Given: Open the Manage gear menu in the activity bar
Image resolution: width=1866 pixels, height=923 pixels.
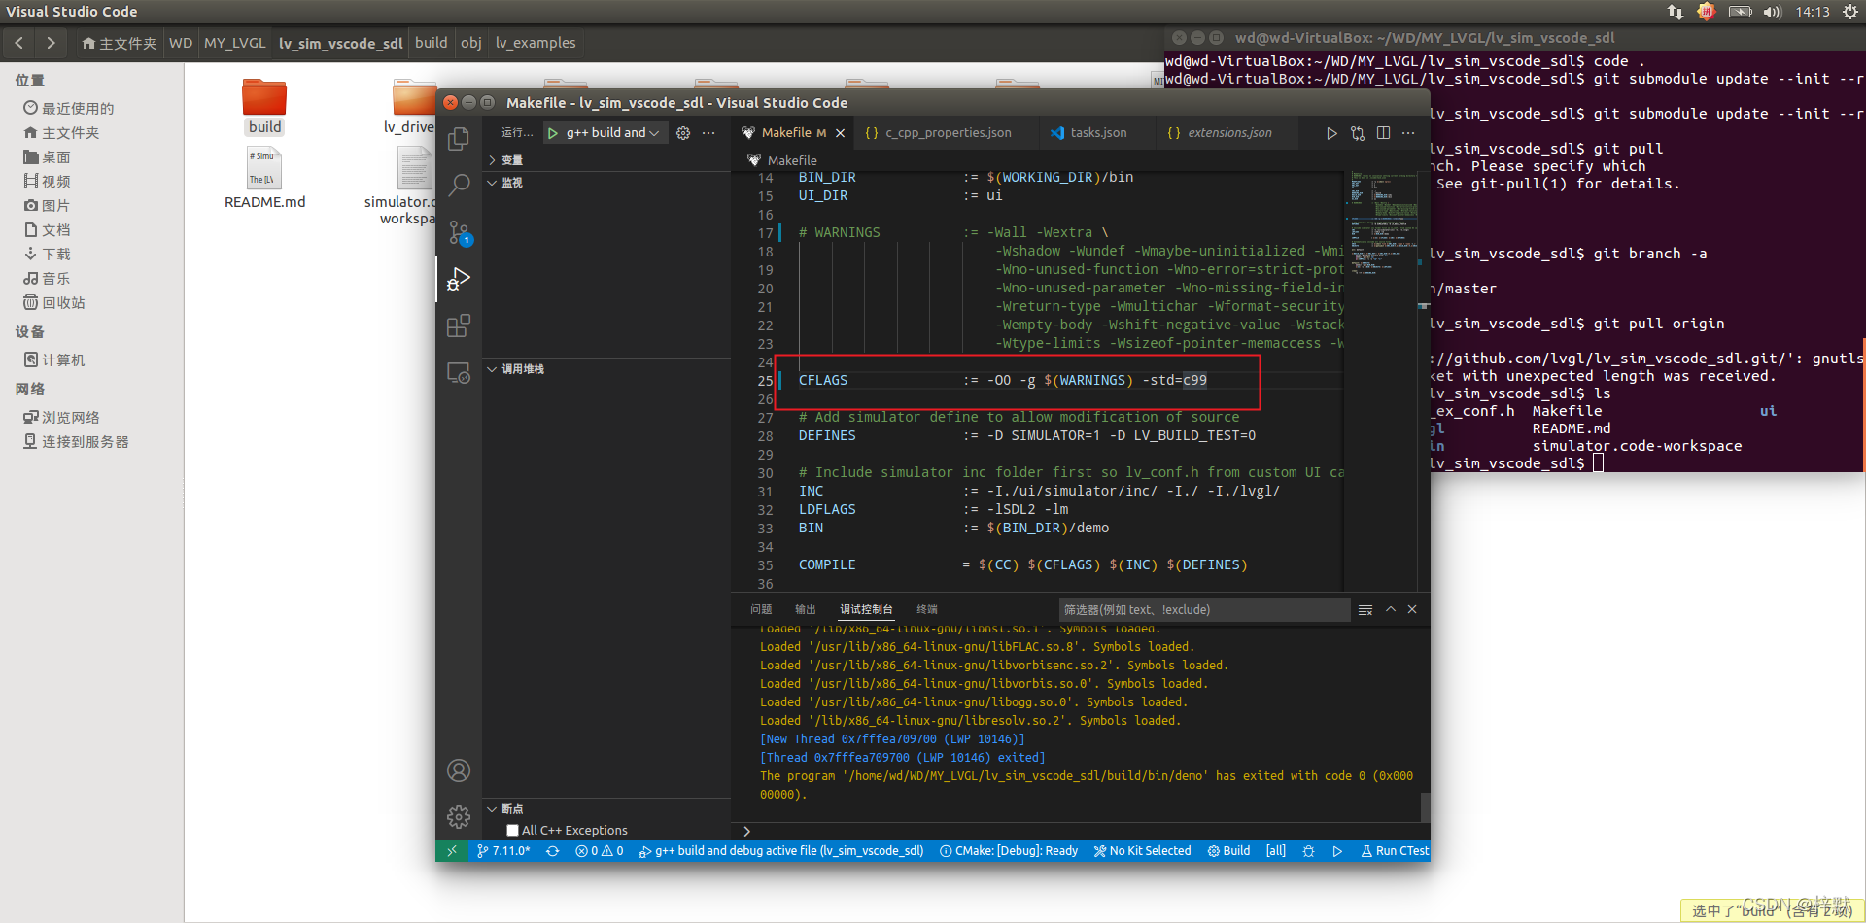Looking at the screenshot, I should (459, 817).
